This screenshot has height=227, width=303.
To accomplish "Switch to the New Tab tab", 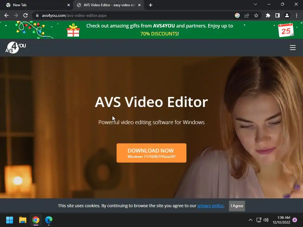I will [36, 5].
